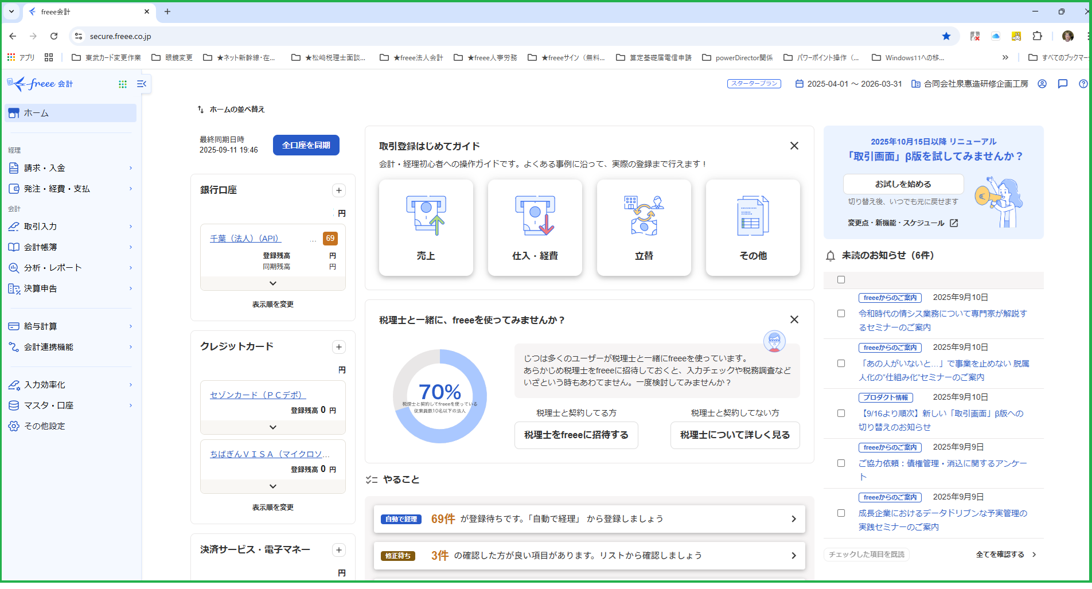
Task: Click 税理士について詳しく見る button
Action: (735, 435)
